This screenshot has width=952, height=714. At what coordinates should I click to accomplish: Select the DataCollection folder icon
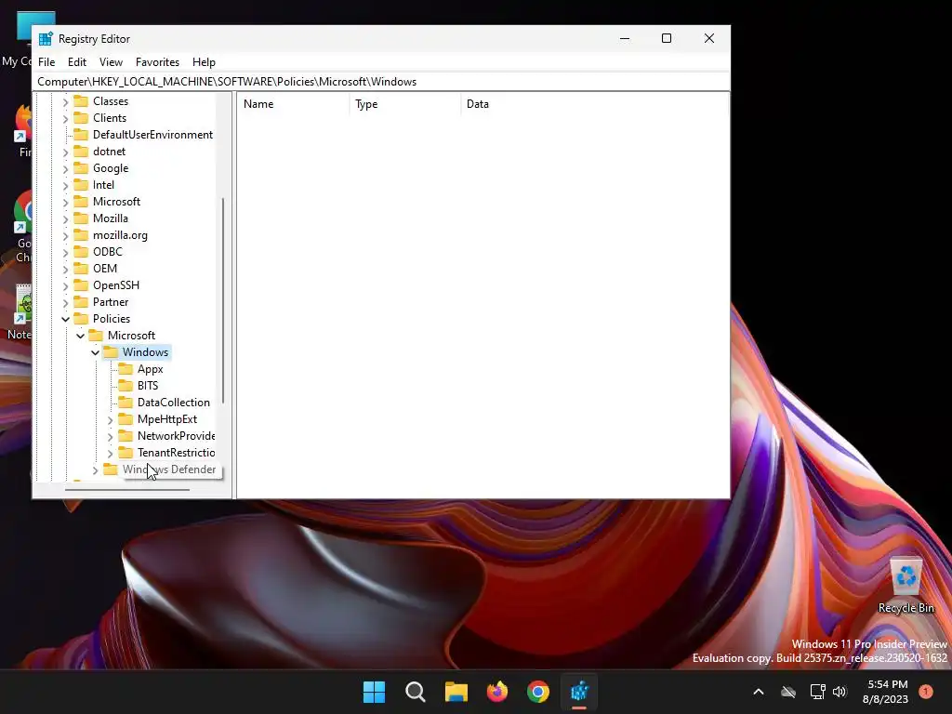(126, 402)
